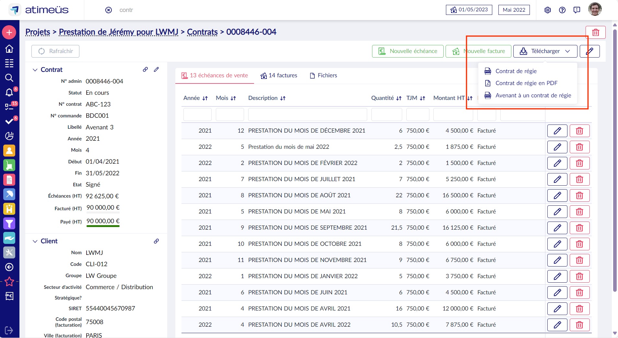The width and height of the screenshot is (618, 338).
Task: Select Contrat de régie en PDF
Action: (x=526, y=83)
